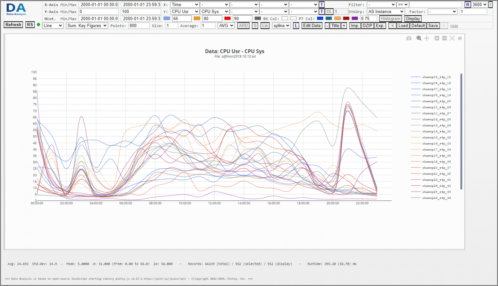The width and height of the screenshot is (498, 286).
Task: Click the zoom-out icon on the plot modebar
Action: point(445,38)
